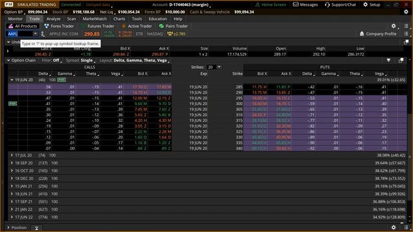413x232 pixels.
Task: Pop out the Underlying section window
Action: pos(406,42)
